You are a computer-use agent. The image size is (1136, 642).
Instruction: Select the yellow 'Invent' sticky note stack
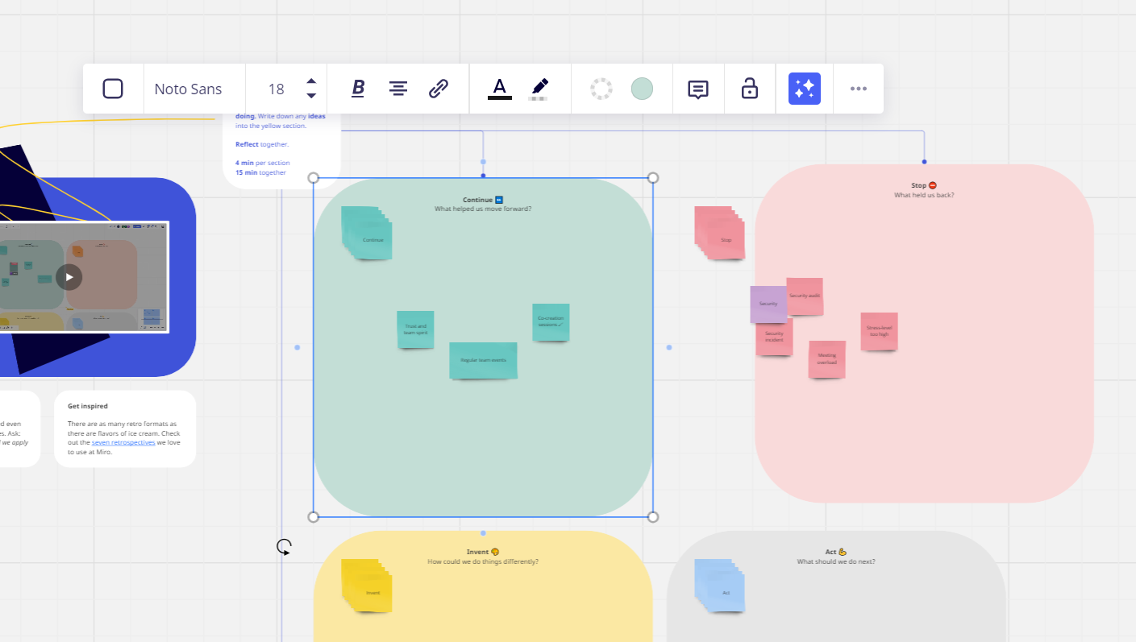coord(367,586)
